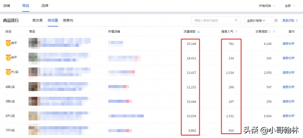
Task: Click the rank 2 medal badge
Action: pyautogui.click(x=8, y=58)
